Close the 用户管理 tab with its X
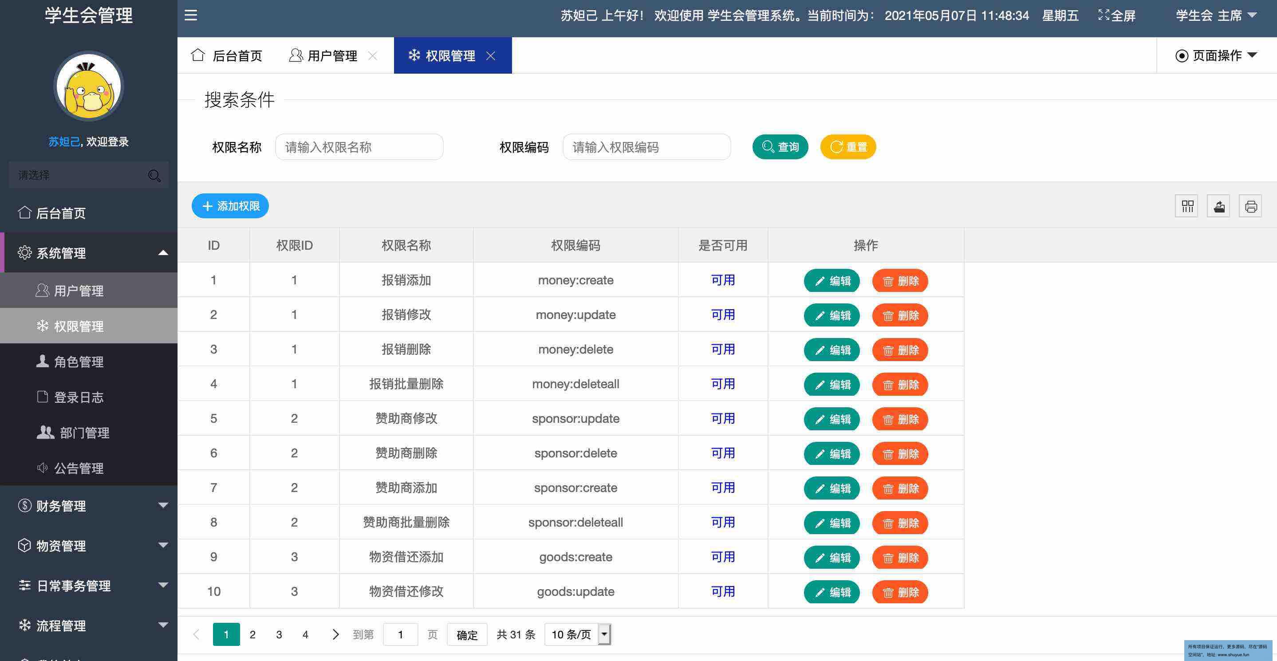 (x=373, y=56)
